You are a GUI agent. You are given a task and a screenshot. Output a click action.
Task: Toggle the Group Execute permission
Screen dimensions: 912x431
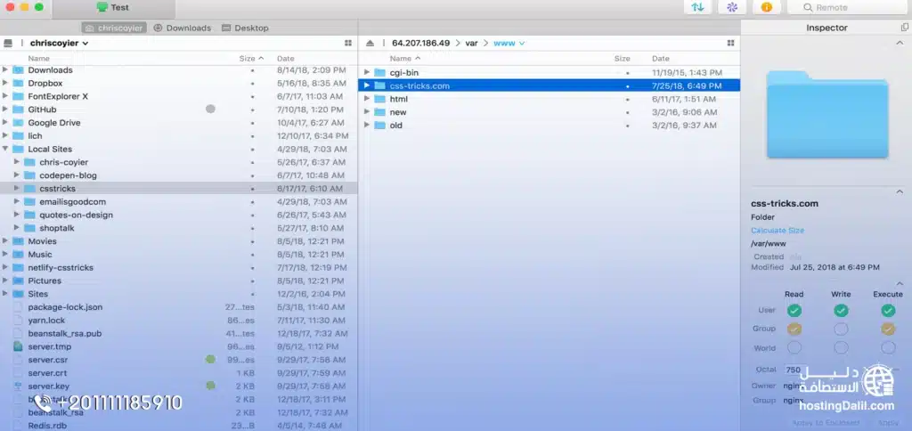pyautogui.click(x=887, y=329)
